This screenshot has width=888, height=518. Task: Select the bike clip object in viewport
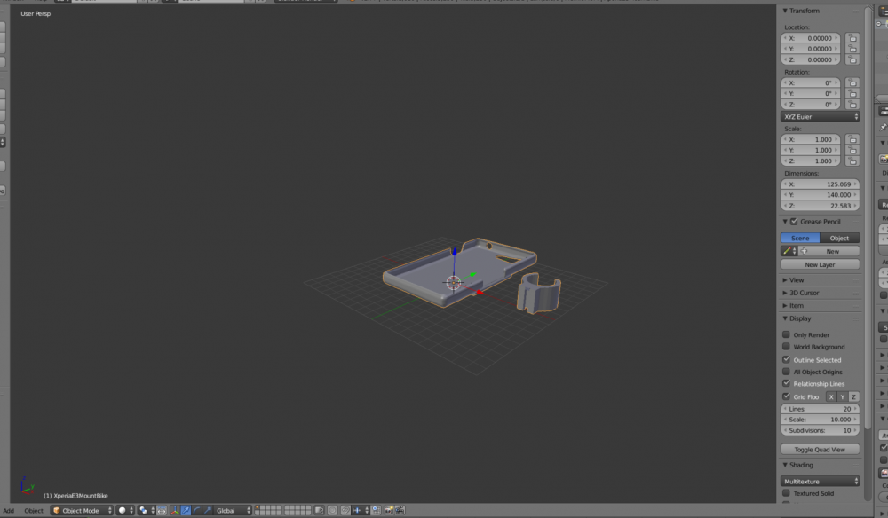pos(539,294)
